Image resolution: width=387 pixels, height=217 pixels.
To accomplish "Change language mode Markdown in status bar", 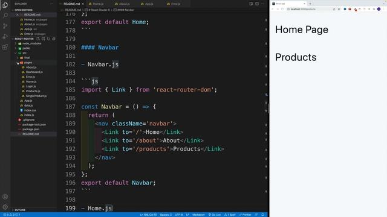I will (198, 215).
